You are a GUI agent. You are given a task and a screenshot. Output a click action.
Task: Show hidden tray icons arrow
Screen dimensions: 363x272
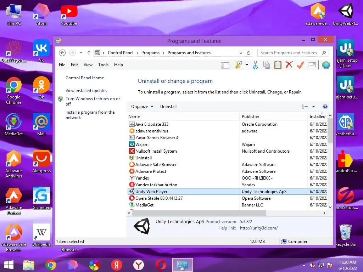click(x=304, y=265)
